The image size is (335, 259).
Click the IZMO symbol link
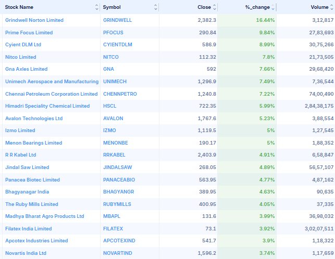pos(109,131)
